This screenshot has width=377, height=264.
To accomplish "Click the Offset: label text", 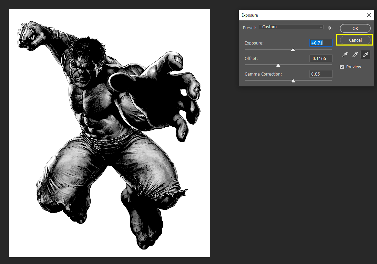I will pyautogui.click(x=251, y=59).
